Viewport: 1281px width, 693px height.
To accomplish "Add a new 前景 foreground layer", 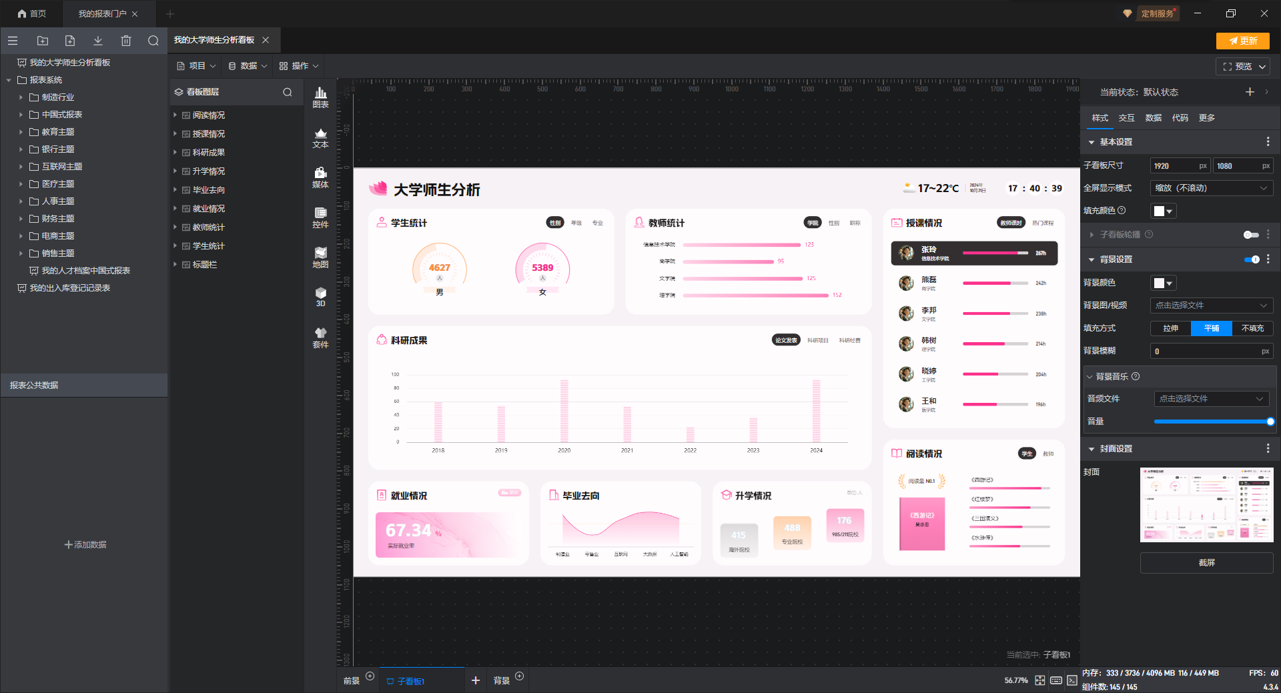I will click(x=370, y=676).
